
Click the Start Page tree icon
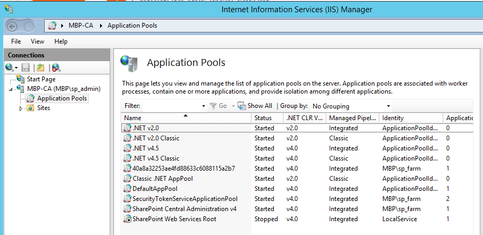click(x=20, y=79)
